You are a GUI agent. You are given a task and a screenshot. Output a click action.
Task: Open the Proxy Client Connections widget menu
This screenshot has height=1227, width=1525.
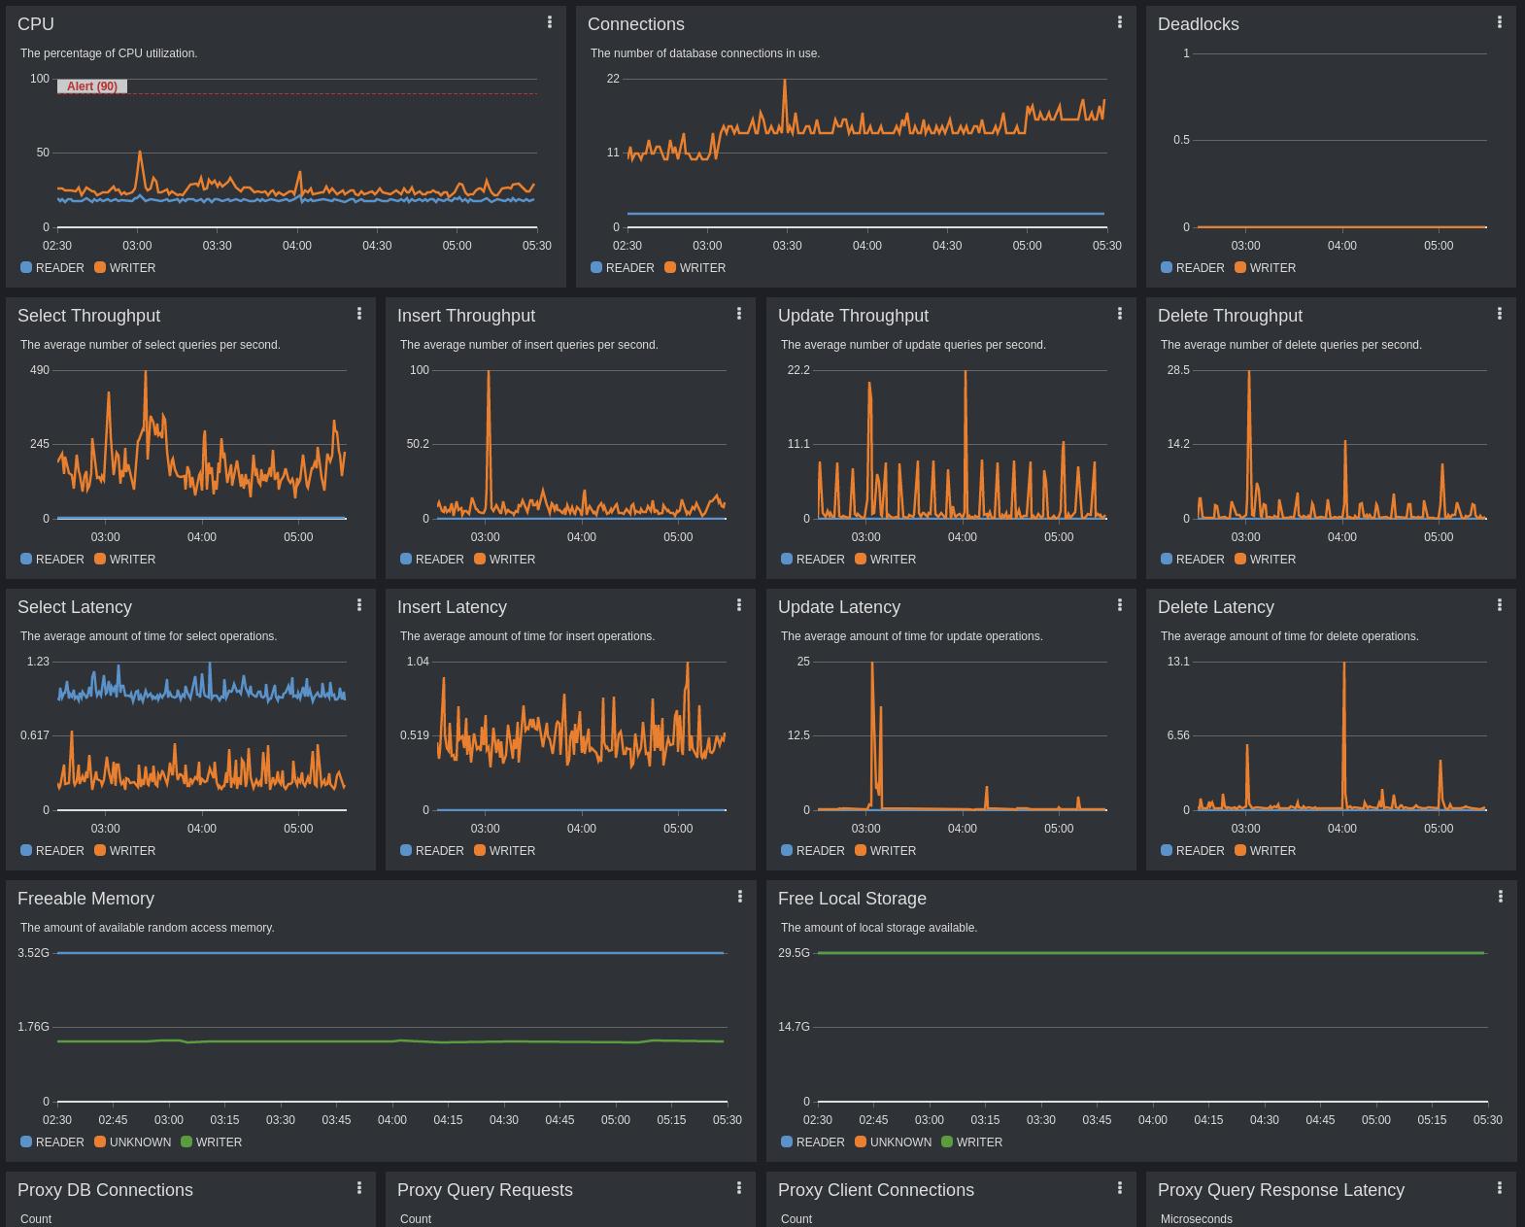tap(1120, 1187)
